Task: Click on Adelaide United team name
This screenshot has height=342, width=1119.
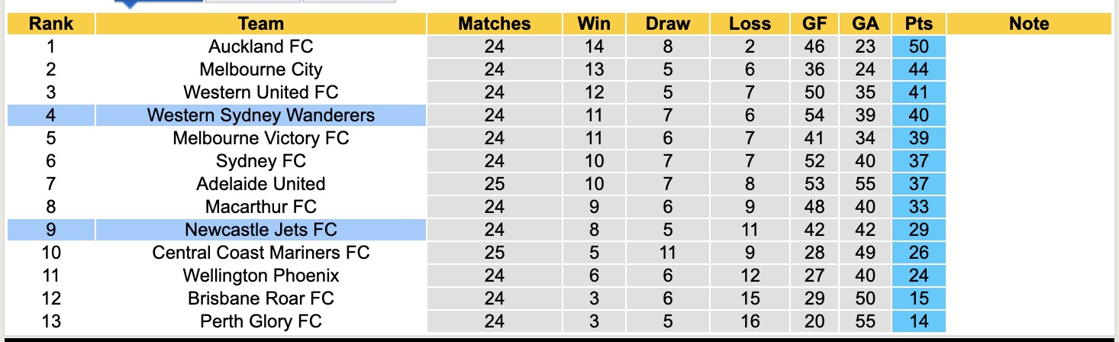Action: click(260, 184)
